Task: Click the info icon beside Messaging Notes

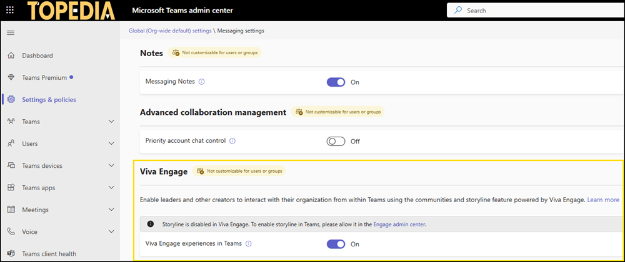Action: [x=202, y=82]
